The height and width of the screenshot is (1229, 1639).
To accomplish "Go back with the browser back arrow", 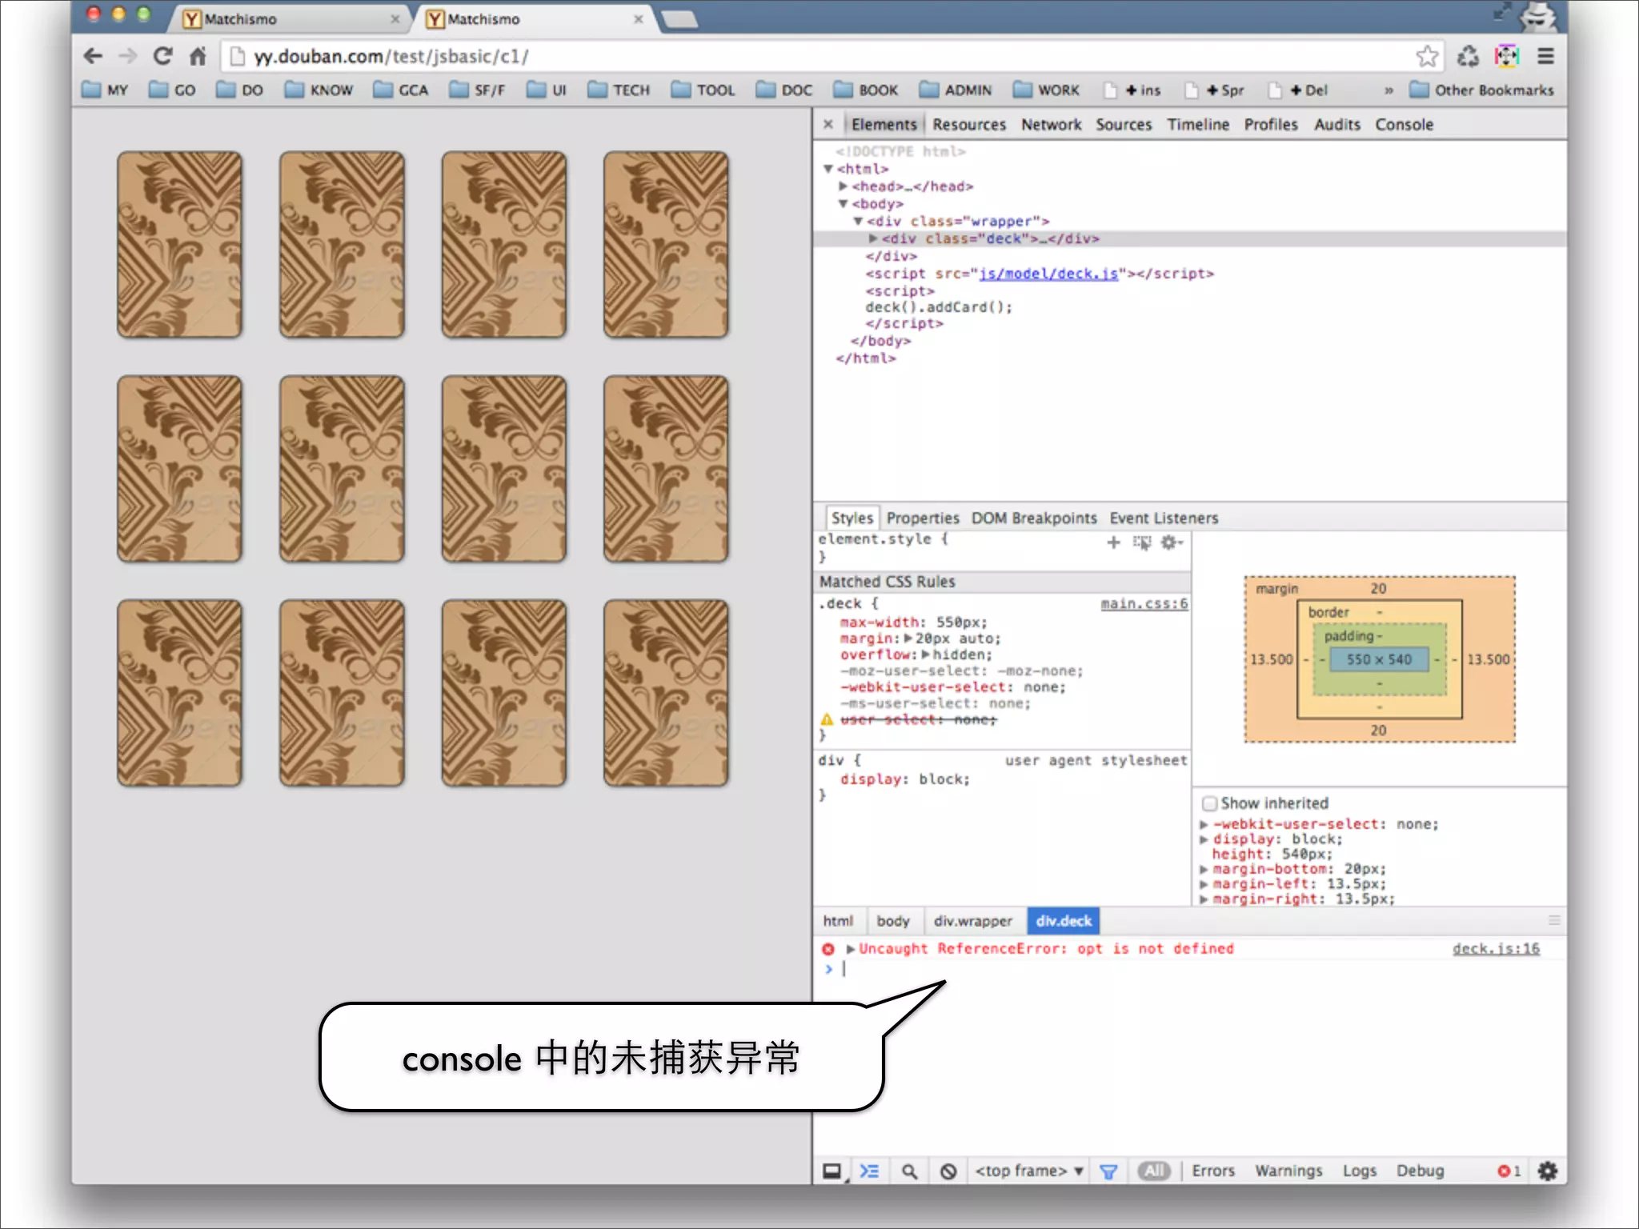I will point(93,56).
